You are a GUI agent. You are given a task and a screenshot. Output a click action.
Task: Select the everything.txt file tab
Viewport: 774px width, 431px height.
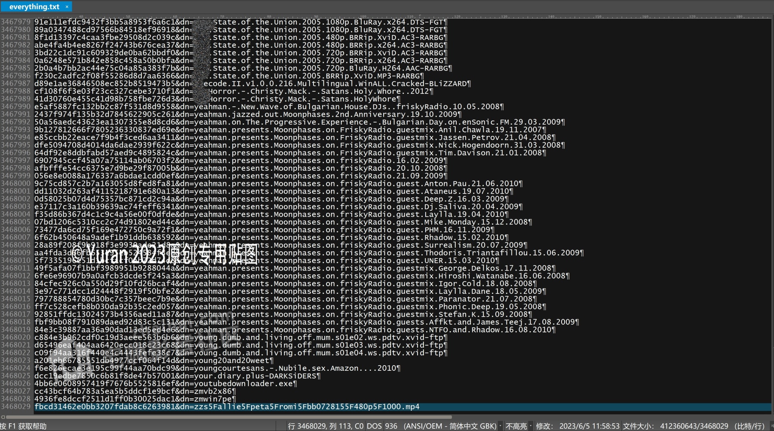coord(34,6)
